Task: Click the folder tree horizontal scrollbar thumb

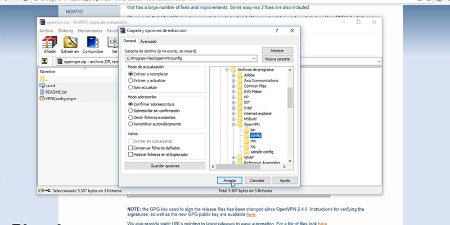Action: pos(238,166)
